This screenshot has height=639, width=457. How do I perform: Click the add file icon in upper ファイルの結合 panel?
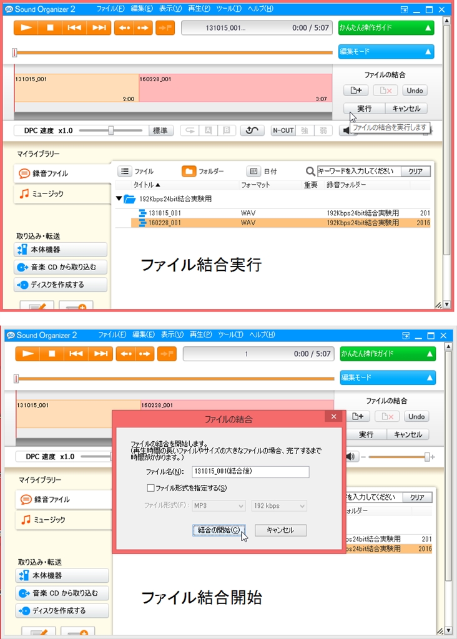click(x=356, y=90)
